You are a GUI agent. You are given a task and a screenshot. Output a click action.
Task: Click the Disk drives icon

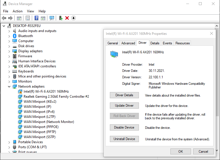[x=15, y=46]
